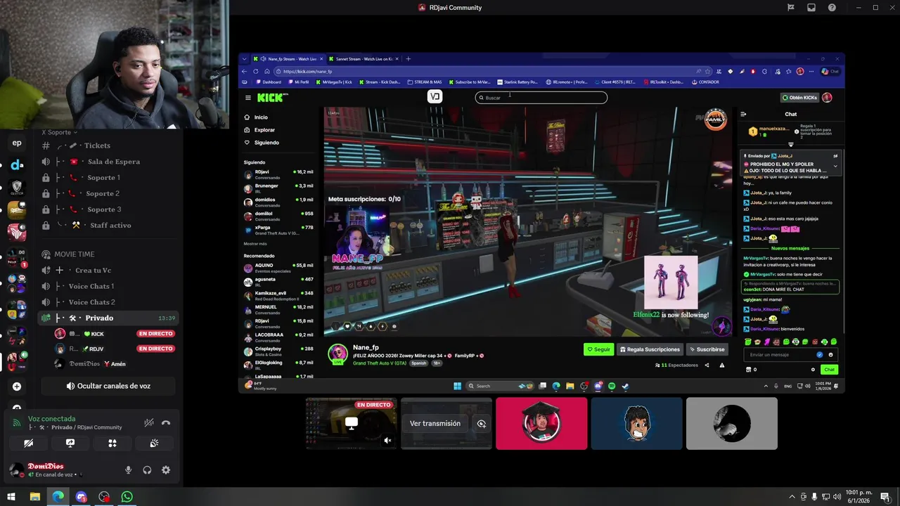
Task: Select the red participant avatar tile
Action: (x=541, y=424)
